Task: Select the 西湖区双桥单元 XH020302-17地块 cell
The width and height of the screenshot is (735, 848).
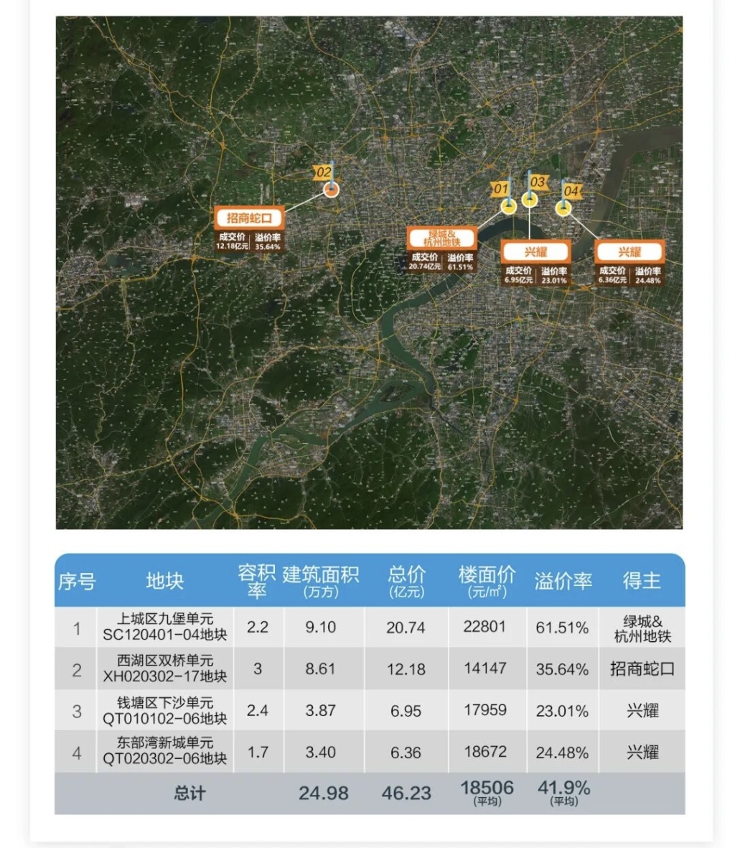Action: [x=165, y=668]
